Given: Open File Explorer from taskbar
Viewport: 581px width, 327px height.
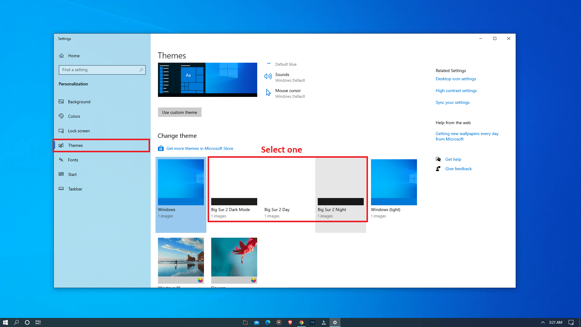Looking at the screenshot, I should tap(245, 322).
